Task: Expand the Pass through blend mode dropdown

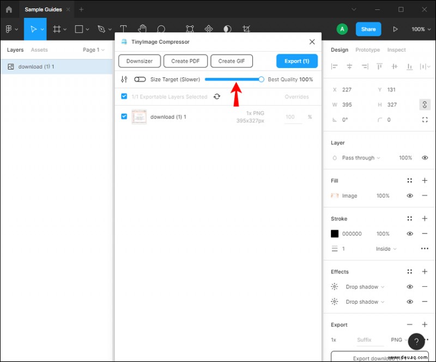Action: 358,158
